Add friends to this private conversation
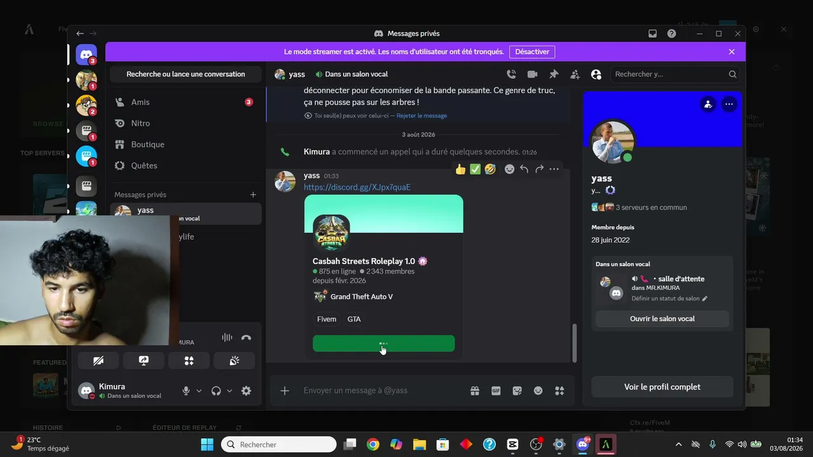 click(x=575, y=74)
